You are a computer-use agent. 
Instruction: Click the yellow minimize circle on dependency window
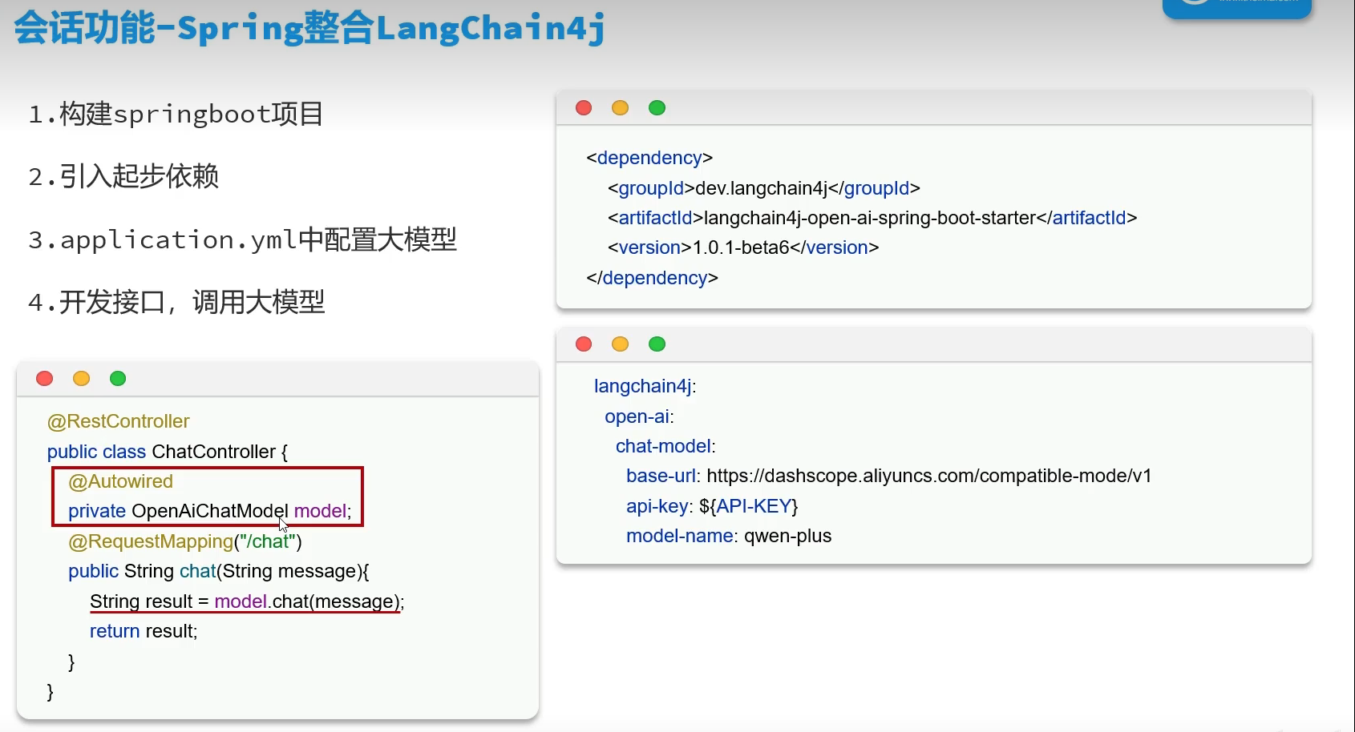620,107
